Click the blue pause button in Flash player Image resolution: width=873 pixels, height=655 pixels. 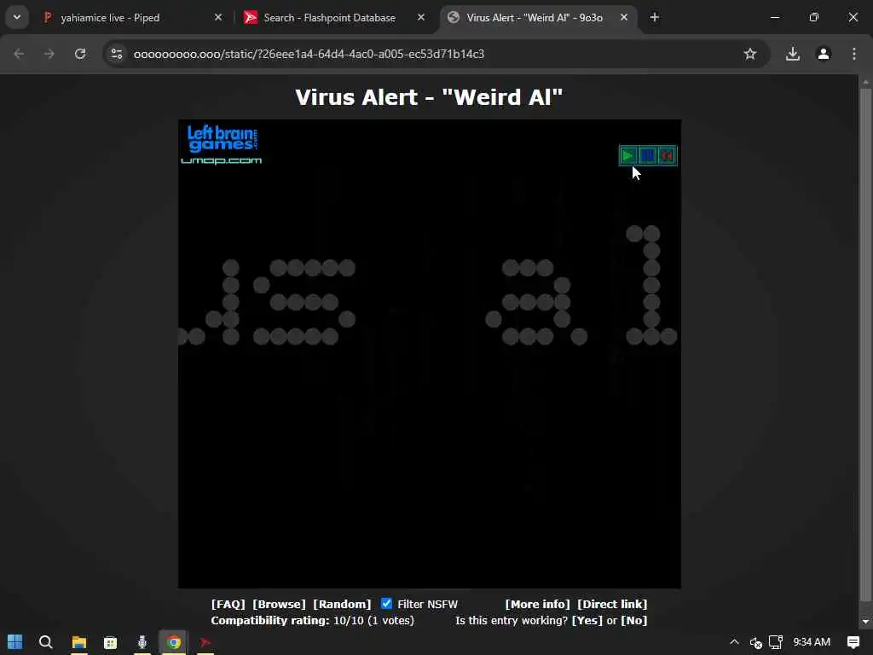[x=648, y=156]
